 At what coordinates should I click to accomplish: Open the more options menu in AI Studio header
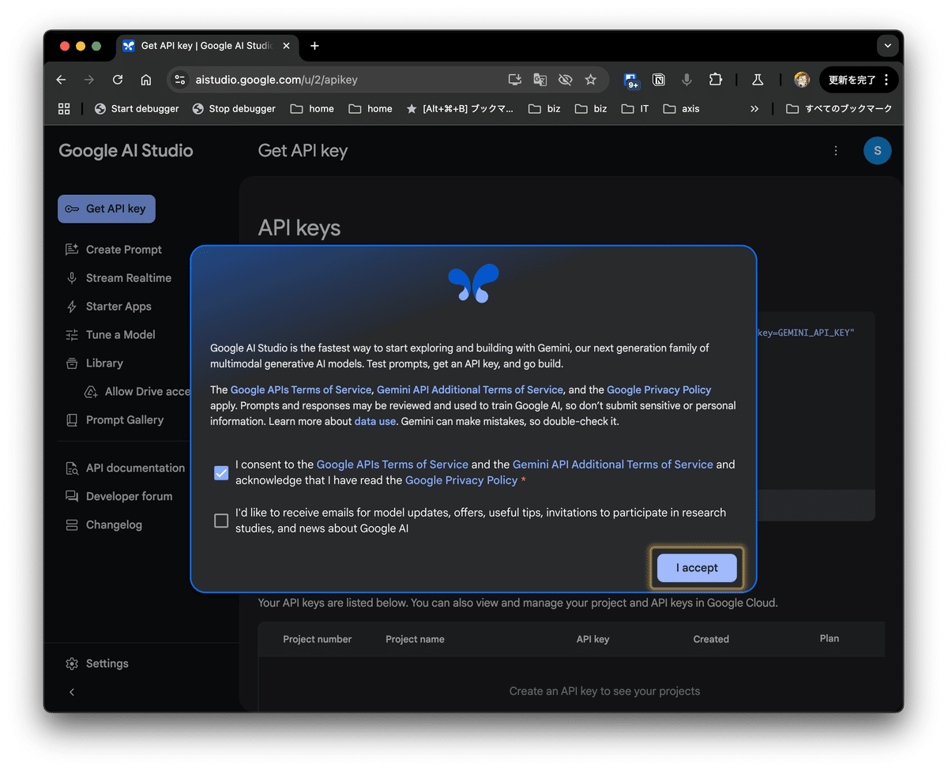coord(836,151)
